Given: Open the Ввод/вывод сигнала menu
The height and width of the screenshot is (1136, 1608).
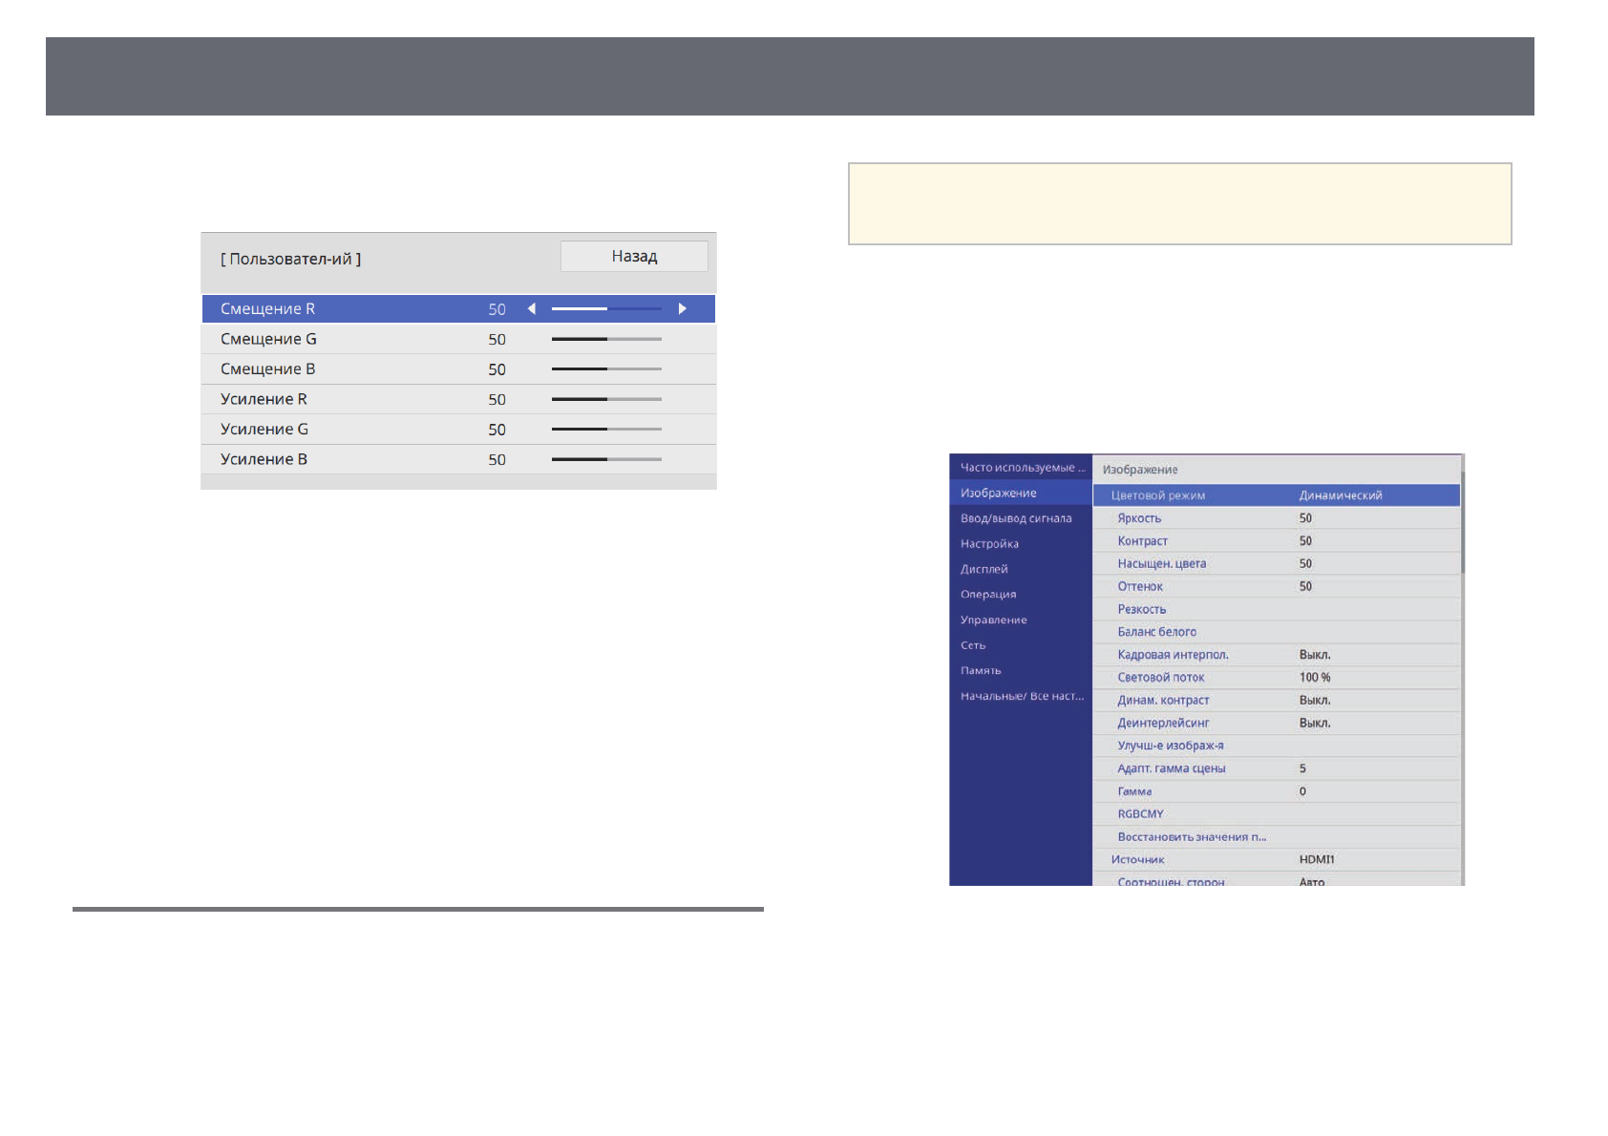Looking at the screenshot, I should pos(1016,518).
